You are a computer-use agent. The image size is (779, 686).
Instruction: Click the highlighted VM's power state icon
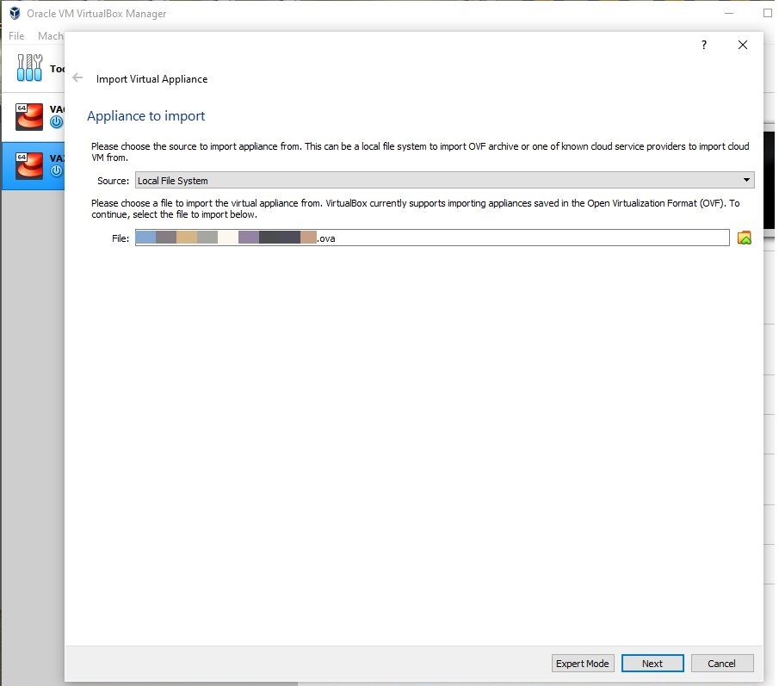click(57, 170)
